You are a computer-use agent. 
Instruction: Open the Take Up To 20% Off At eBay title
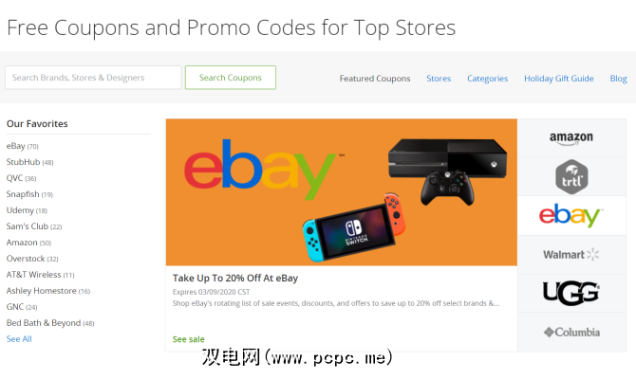[x=235, y=279]
